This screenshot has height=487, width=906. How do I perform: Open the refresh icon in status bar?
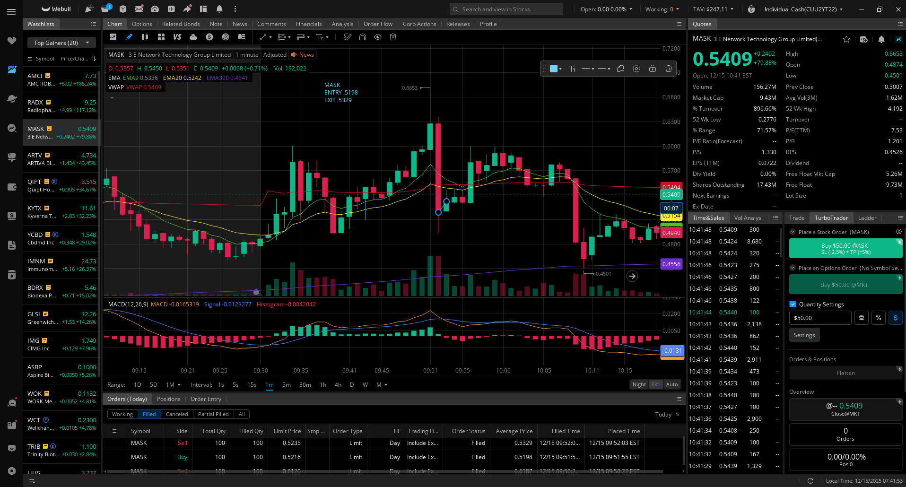810,481
